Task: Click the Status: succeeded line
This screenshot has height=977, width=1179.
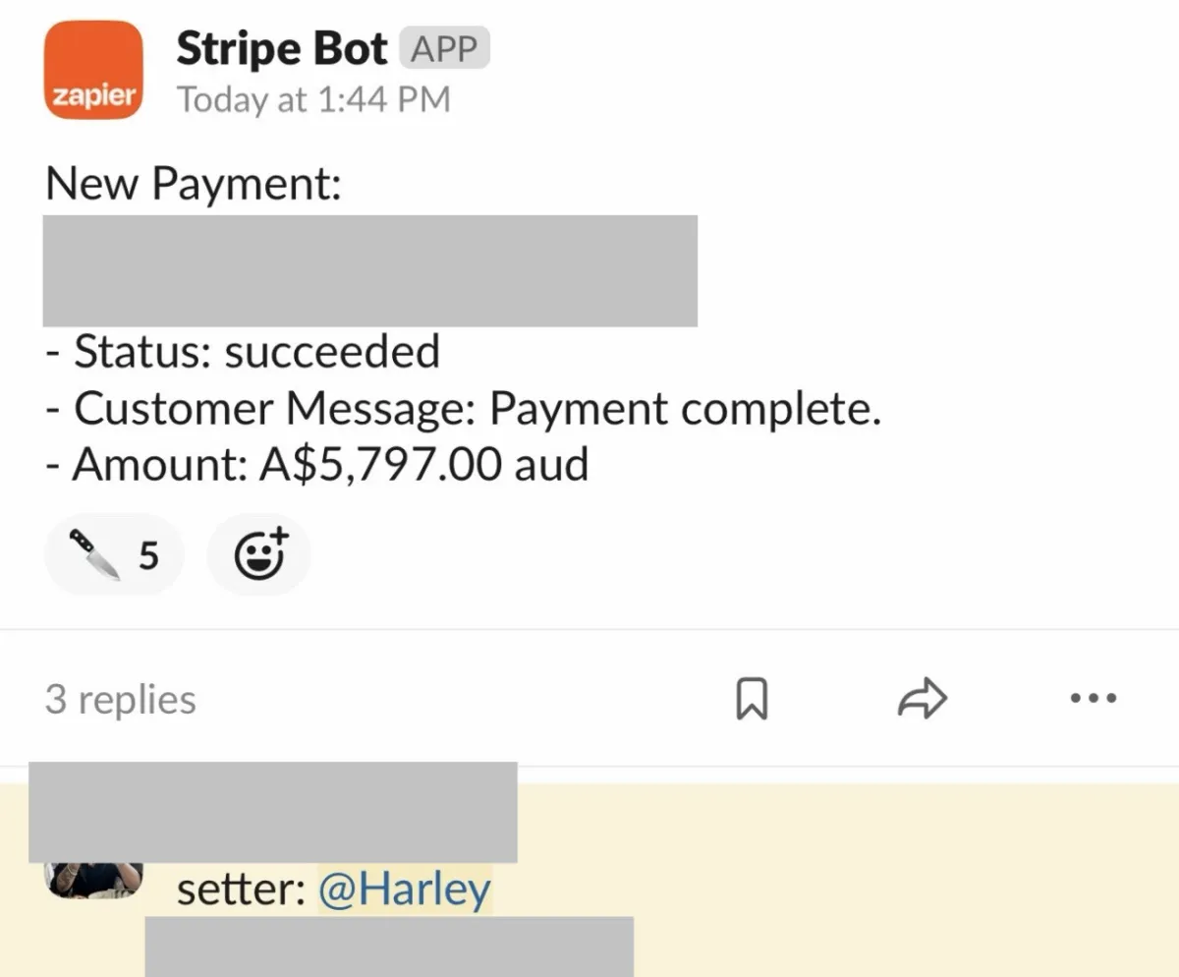Action: (x=243, y=352)
